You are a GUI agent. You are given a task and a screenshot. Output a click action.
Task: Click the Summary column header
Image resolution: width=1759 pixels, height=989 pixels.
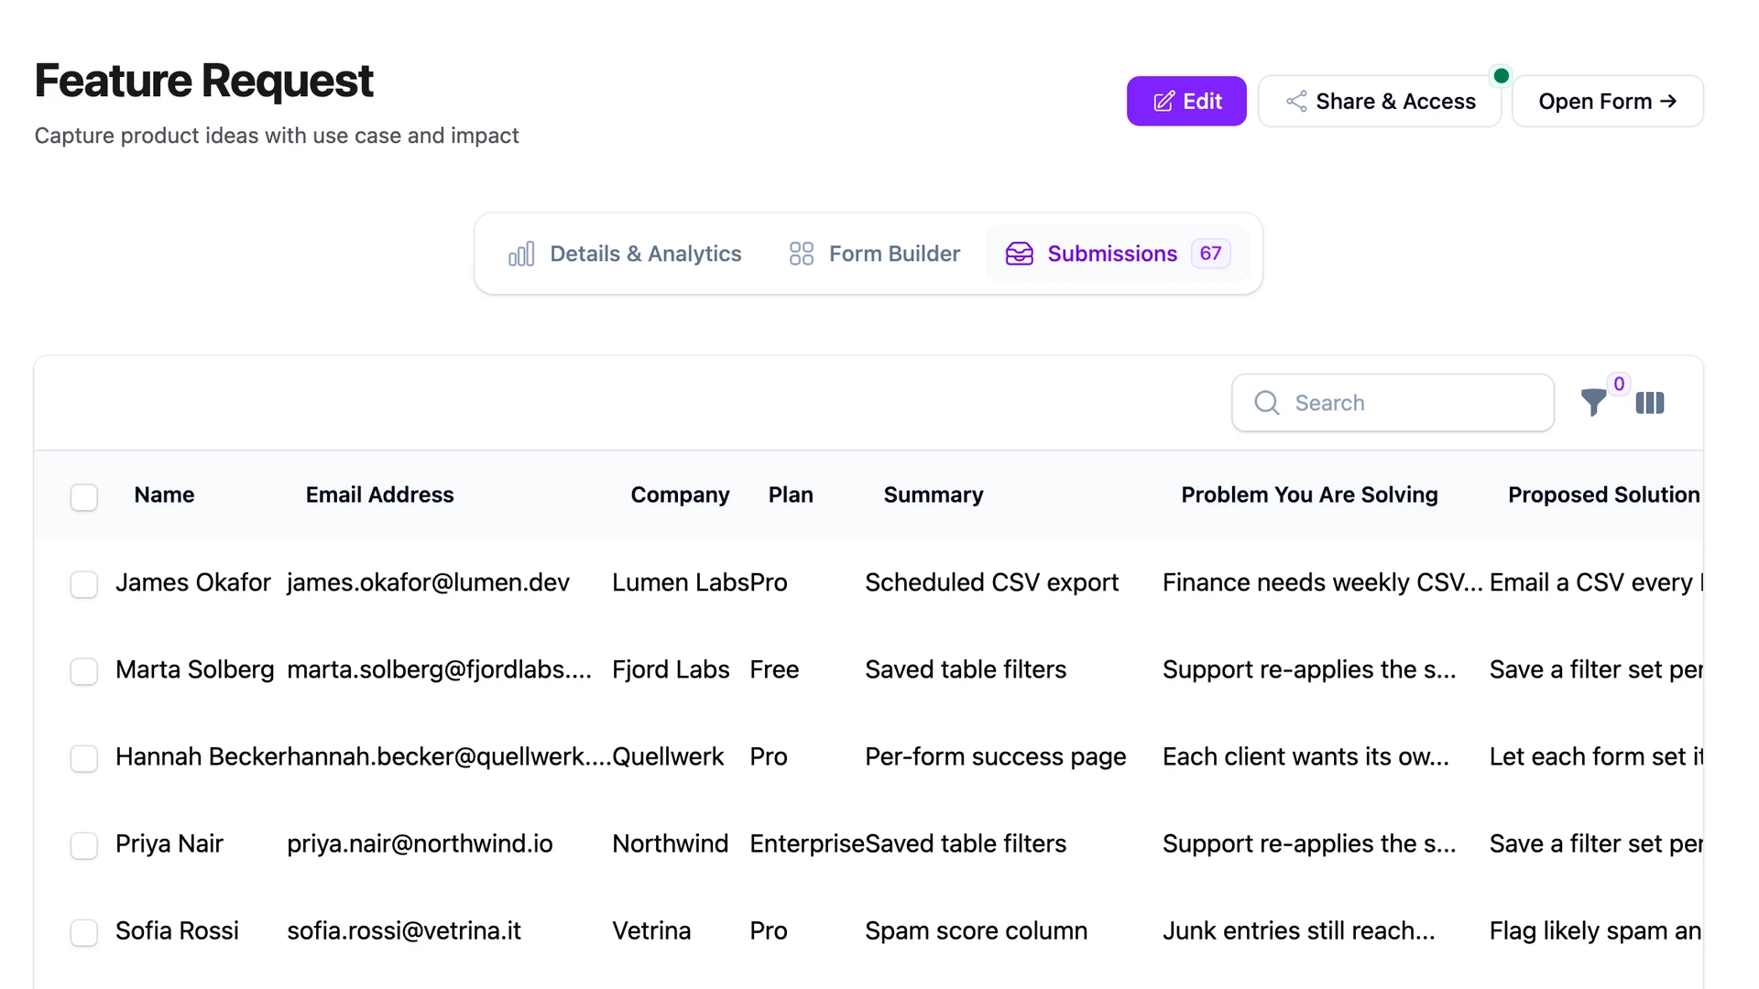pos(933,494)
